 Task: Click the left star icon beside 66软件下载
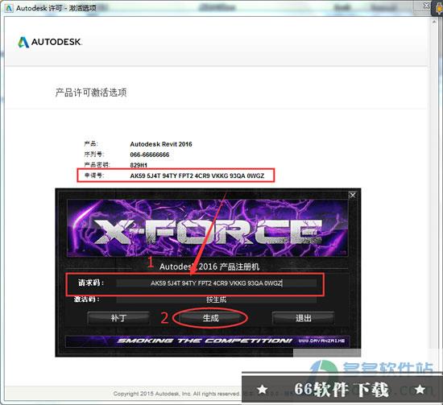point(263,390)
